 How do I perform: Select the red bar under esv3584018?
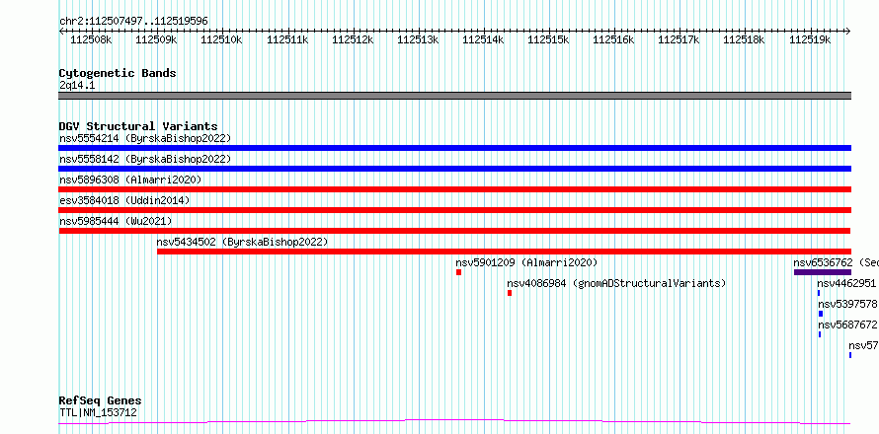point(454,210)
